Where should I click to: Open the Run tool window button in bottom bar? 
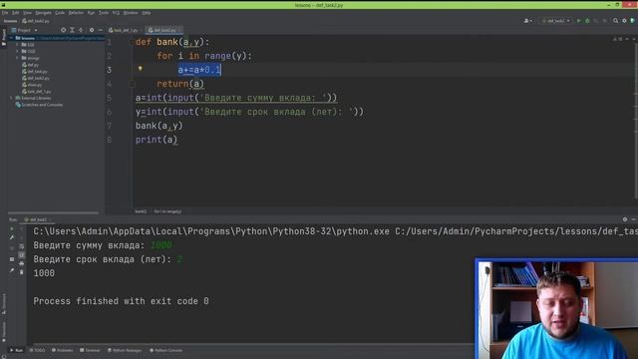pyautogui.click(x=17, y=350)
